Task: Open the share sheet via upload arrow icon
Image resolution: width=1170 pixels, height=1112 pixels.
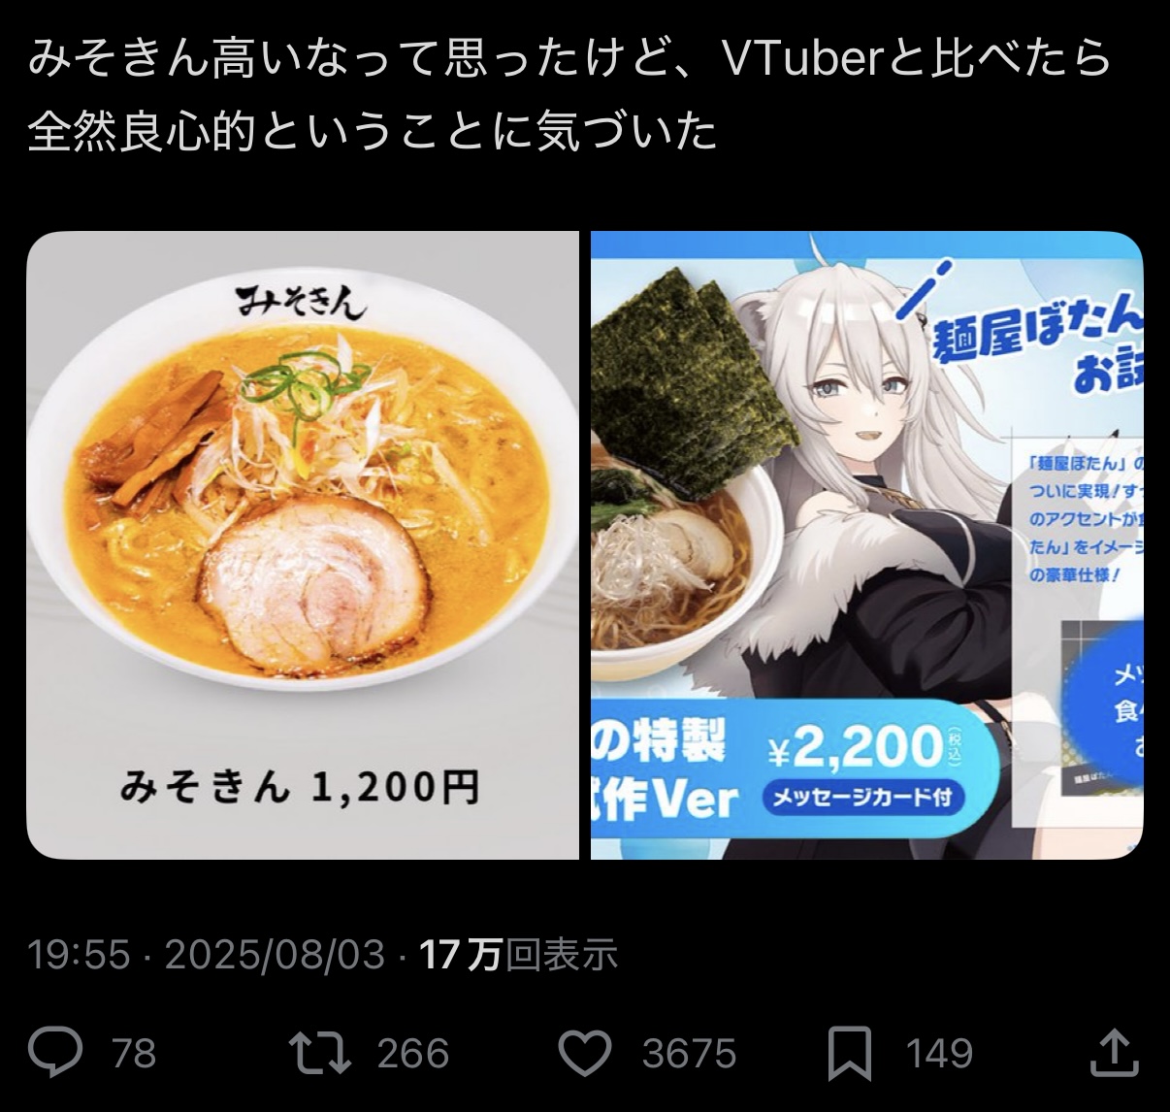Action: pos(1114,1052)
